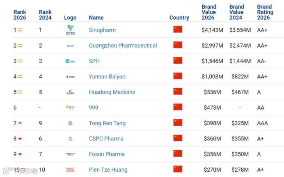Sort by Brand Rating 2026 header
This screenshot has width=284, height=177.
click(265, 12)
